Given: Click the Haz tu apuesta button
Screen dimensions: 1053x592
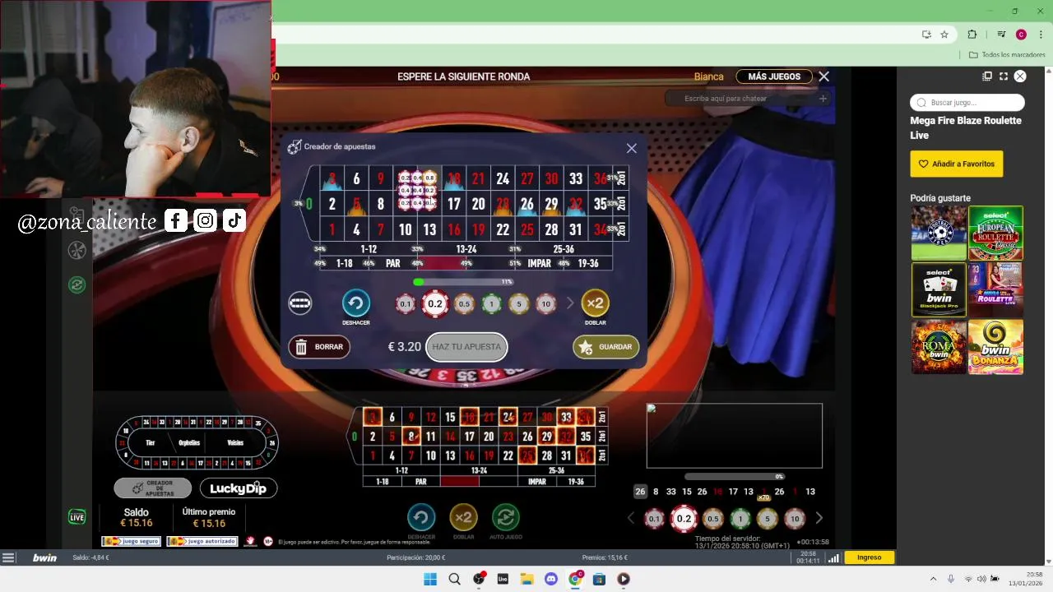Looking at the screenshot, I should coord(466,347).
